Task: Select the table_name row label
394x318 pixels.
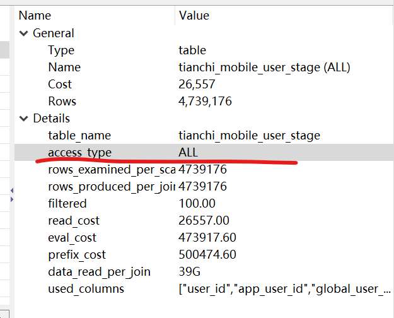Action: click(79, 136)
